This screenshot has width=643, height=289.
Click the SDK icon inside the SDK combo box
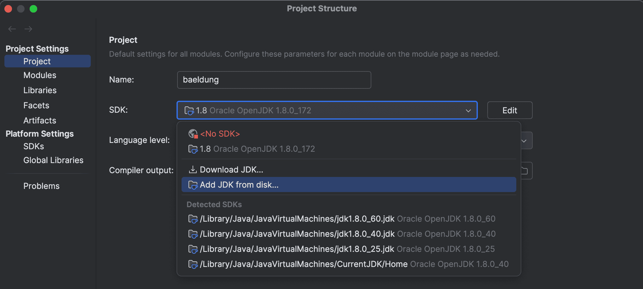pos(189,110)
